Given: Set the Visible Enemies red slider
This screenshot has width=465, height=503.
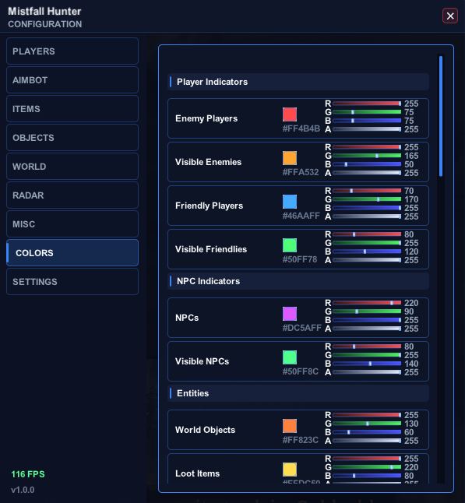Looking at the screenshot, I should [x=367, y=147].
